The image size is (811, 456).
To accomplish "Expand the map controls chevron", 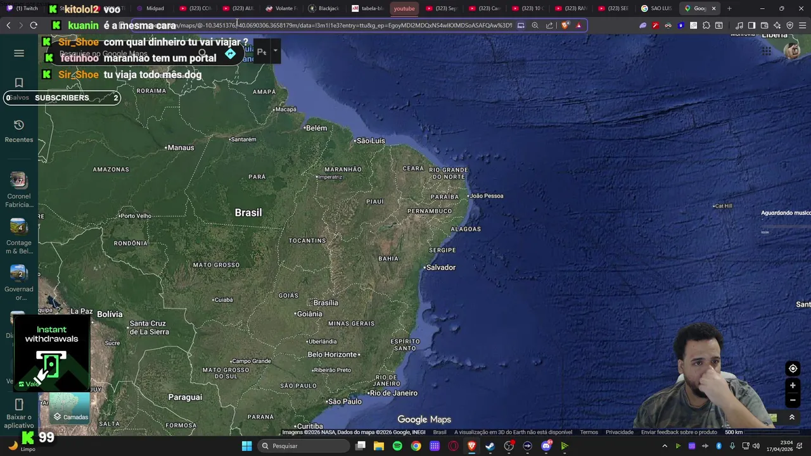I will (x=792, y=417).
